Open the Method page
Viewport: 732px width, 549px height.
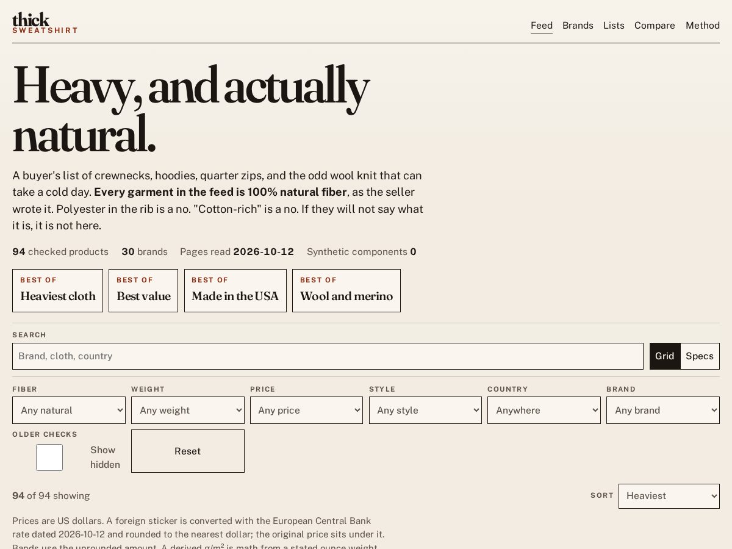703,26
